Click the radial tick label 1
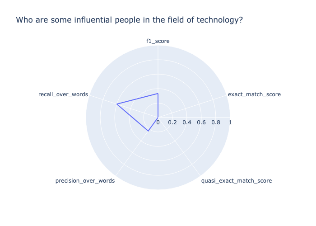Image resolution: width=316 pixels, height=226 pixels. point(230,122)
